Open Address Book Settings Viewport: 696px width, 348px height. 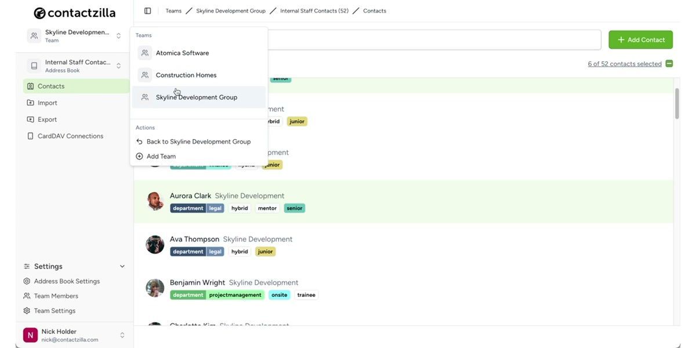pyautogui.click(x=67, y=280)
